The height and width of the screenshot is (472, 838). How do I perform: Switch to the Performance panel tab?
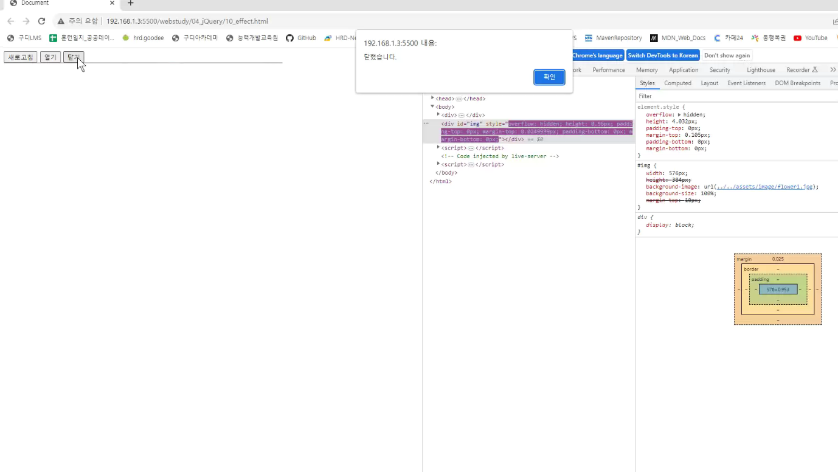(609, 70)
